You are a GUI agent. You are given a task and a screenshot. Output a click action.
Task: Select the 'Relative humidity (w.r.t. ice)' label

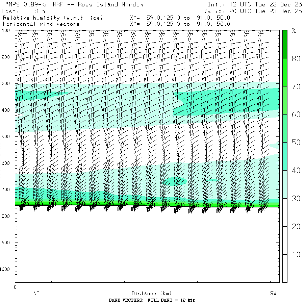point(53,18)
